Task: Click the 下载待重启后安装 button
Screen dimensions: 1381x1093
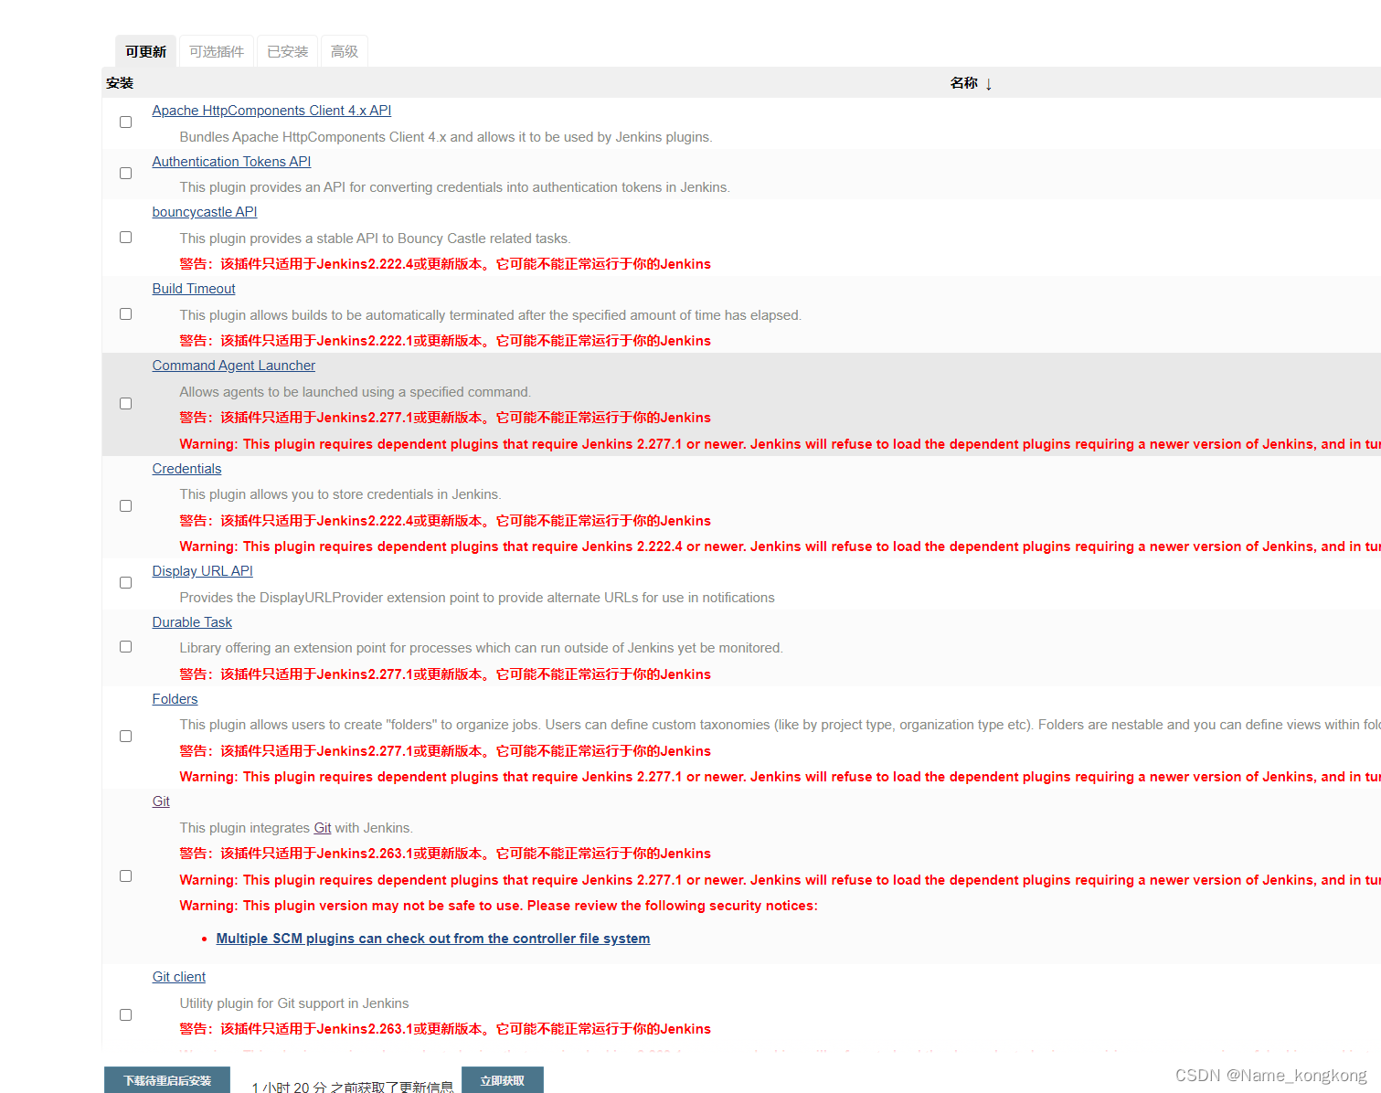Action: 166,1079
